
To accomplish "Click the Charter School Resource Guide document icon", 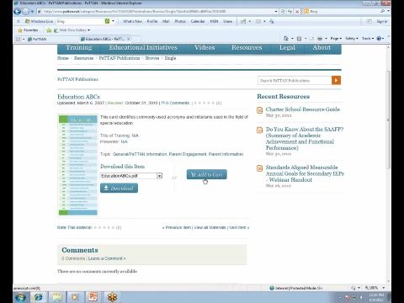I will (260, 110).
